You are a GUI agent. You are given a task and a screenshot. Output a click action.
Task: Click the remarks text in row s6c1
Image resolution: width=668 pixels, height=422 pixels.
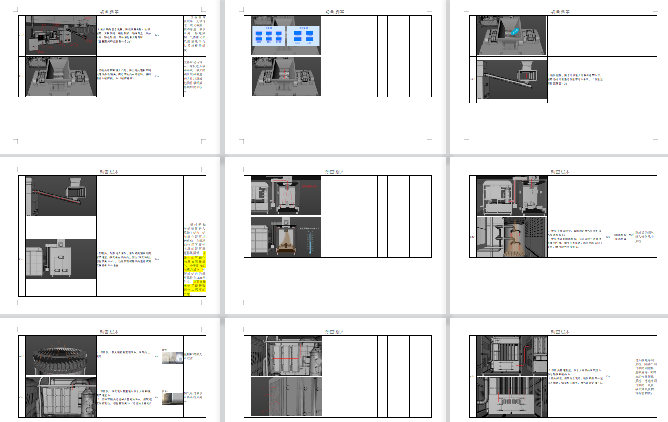(646, 377)
